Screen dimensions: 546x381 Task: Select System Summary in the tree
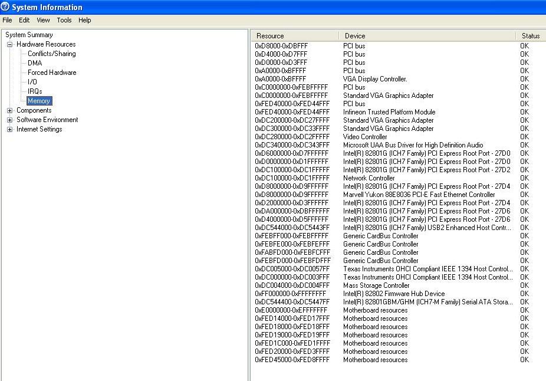29,35
